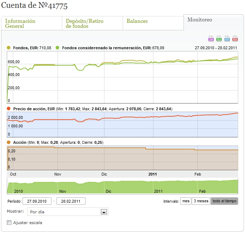Click the 400,00 axis label
The height and width of the screenshot is (233, 245).
[14, 75]
